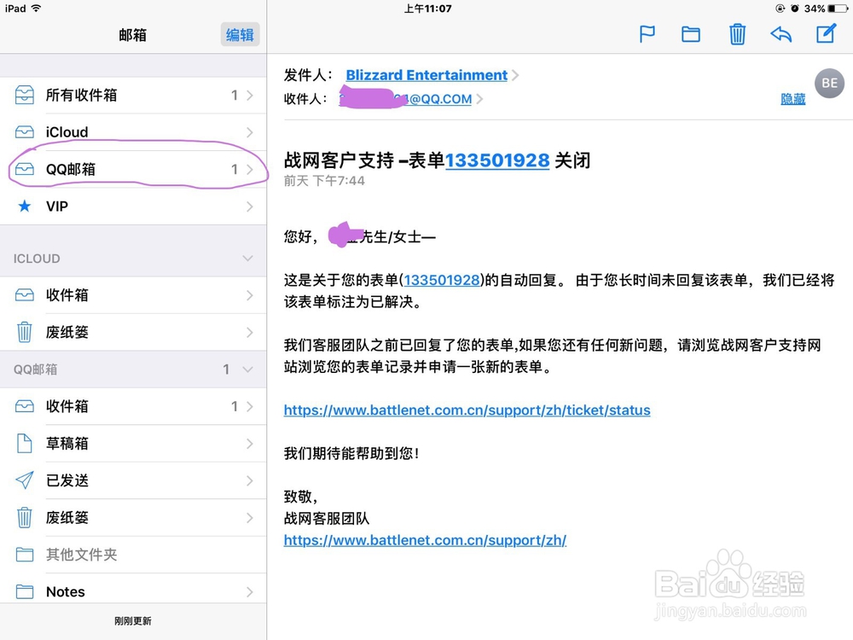The image size is (853, 640).
Task: Tap 隐藏 to hide header details
Action: coord(792,99)
